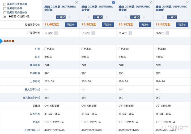Select 汽油 in the 尊贵版 column
The width and height of the screenshot is (191, 134).
tap(121, 65)
